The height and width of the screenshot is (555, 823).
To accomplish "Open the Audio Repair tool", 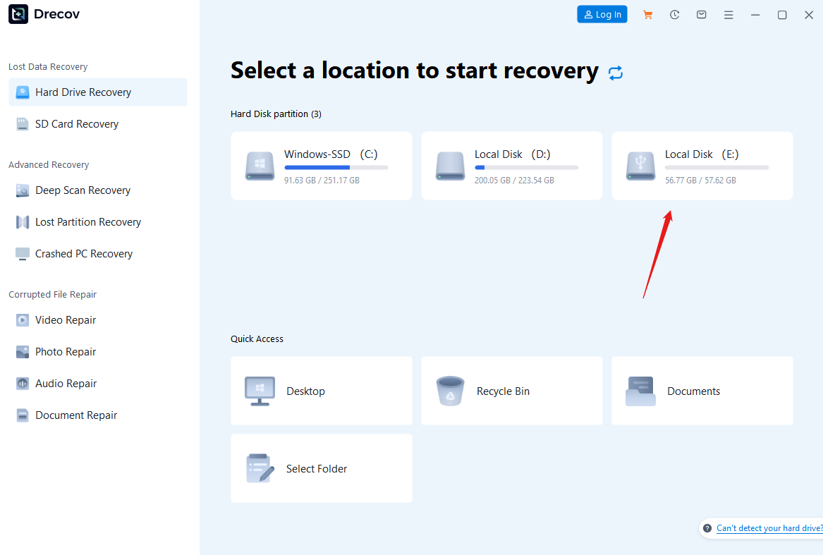I will point(63,383).
